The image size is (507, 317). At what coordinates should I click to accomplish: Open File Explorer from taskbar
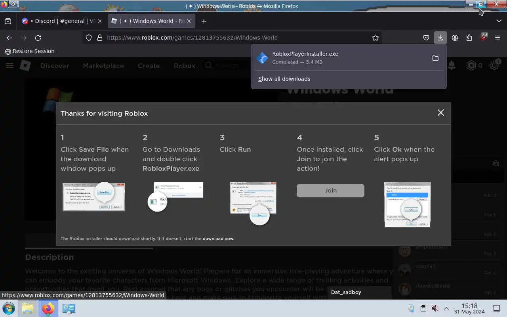[28, 308]
